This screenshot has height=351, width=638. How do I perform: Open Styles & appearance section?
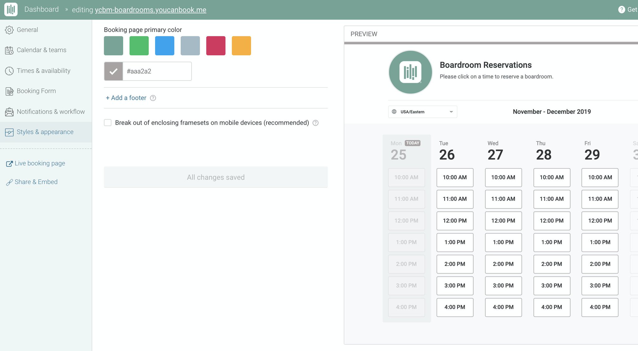tap(45, 132)
